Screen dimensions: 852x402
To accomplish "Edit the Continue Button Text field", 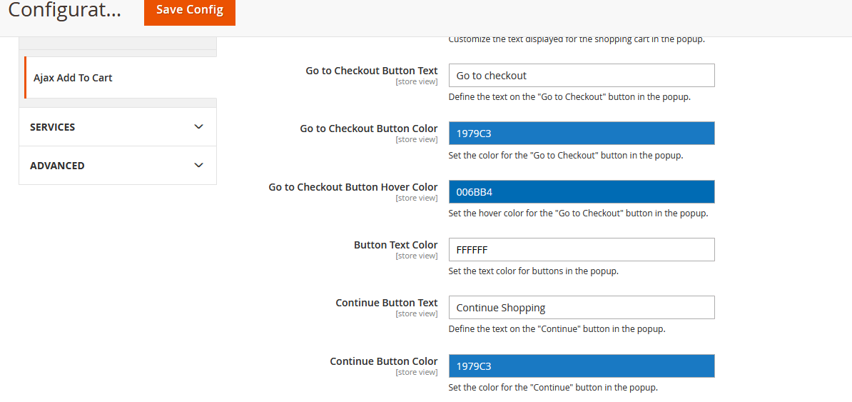I will [x=581, y=308].
